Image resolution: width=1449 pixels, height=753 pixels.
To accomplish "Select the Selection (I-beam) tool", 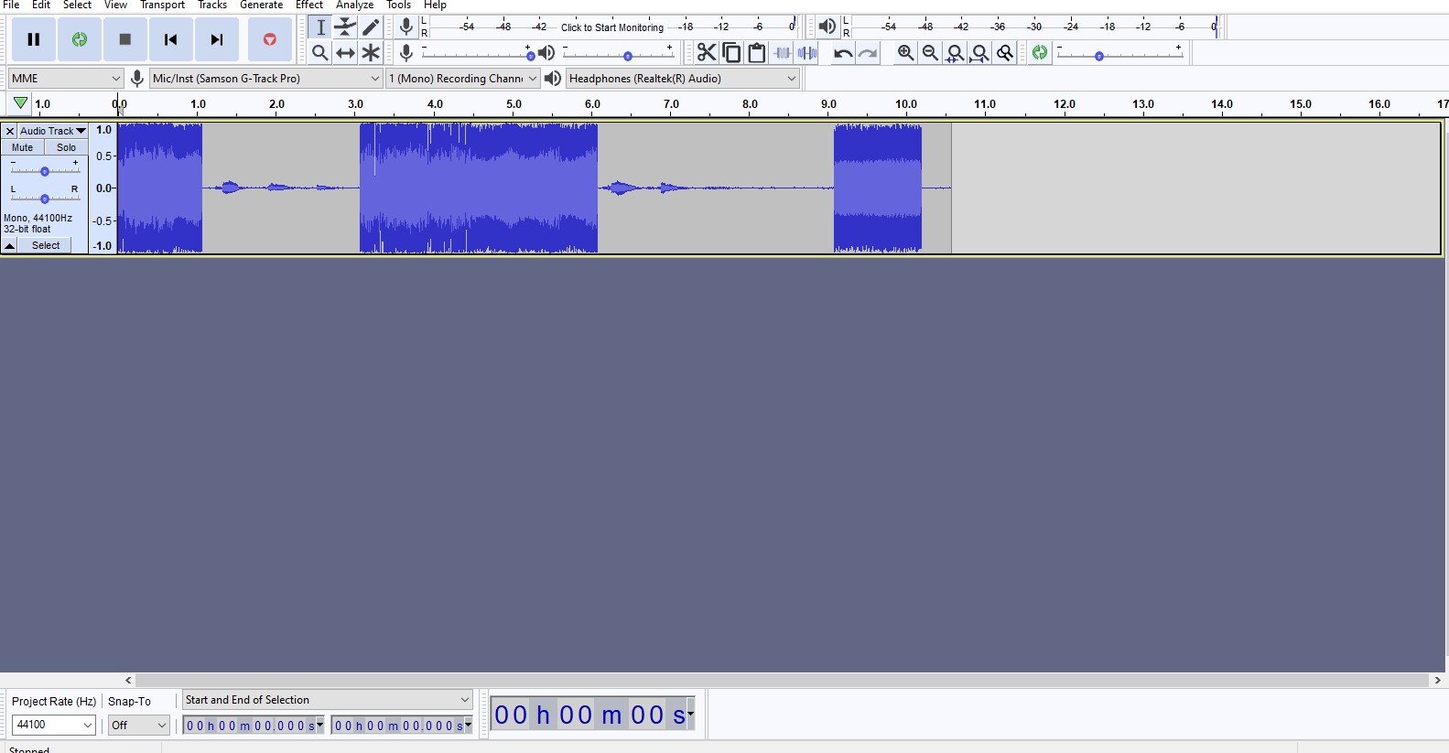I will pos(320,27).
